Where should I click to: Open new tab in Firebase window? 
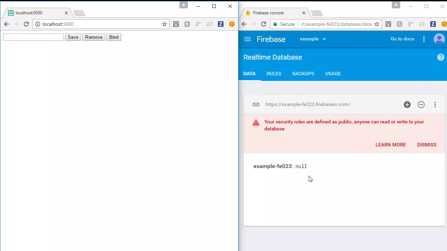(x=317, y=13)
